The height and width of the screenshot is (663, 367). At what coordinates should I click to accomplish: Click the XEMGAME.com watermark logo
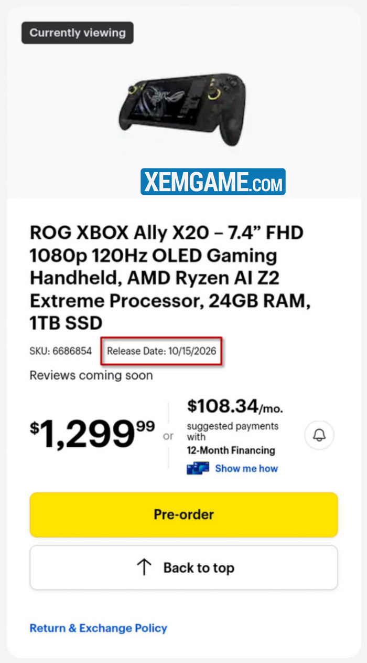[x=213, y=182]
